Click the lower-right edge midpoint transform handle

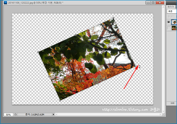coord(98,83)
